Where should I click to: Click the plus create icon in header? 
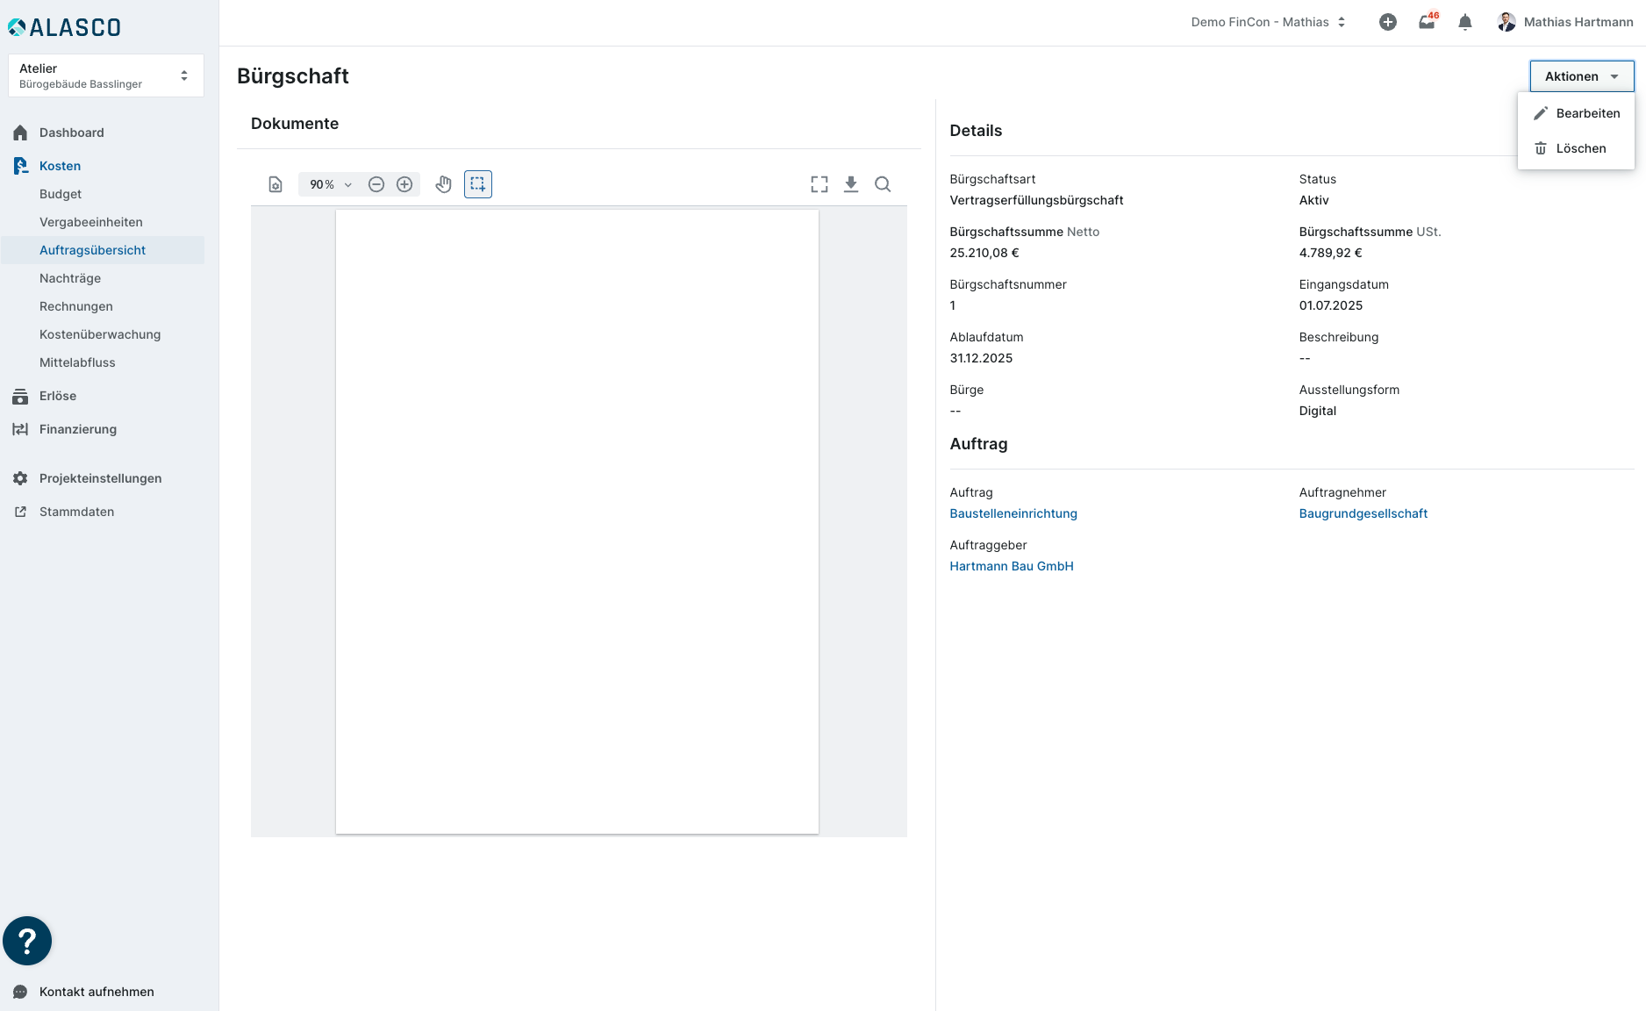1388,23
